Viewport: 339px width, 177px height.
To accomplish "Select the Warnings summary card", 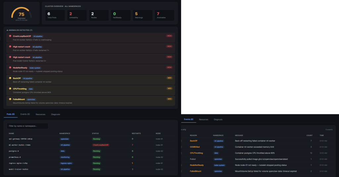I will click(x=142, y=15).
